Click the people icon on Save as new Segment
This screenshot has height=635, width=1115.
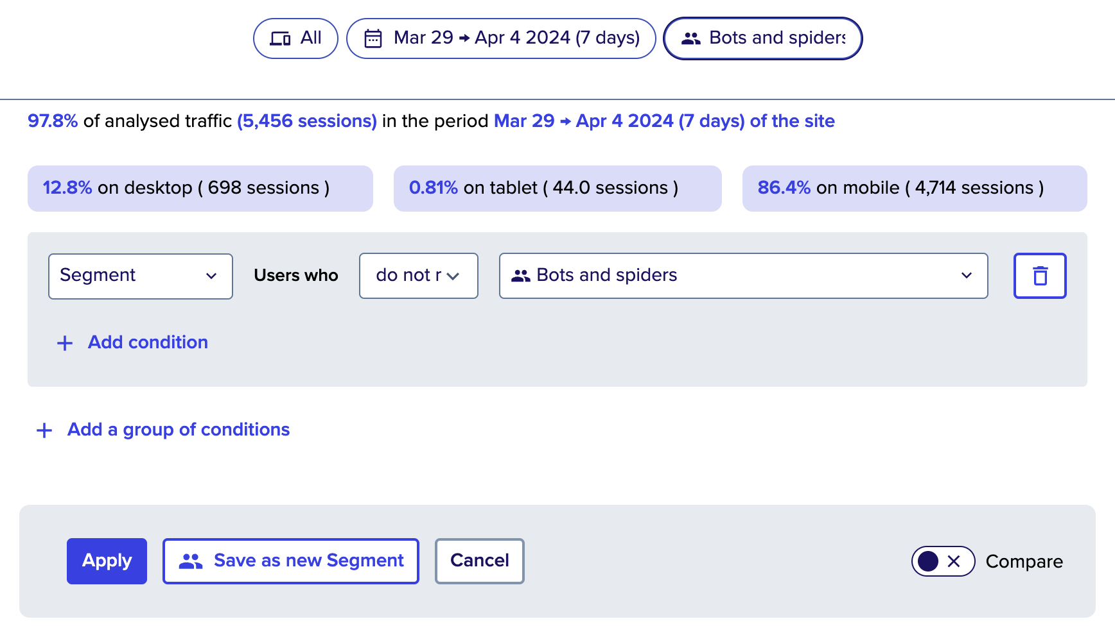point(189,561)
